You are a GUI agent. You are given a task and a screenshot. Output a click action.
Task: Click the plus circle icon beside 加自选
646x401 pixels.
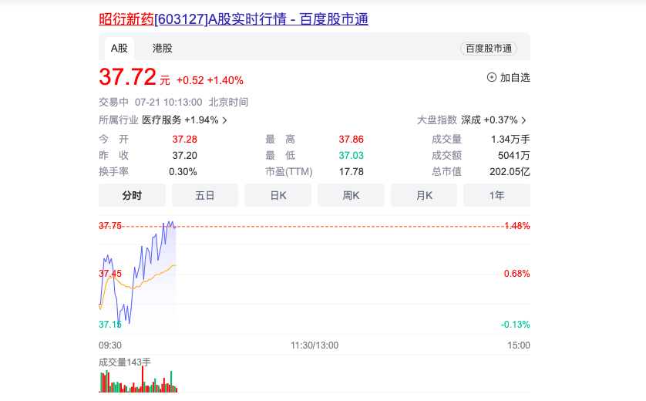pyautogui.click(x=492, y=77)
